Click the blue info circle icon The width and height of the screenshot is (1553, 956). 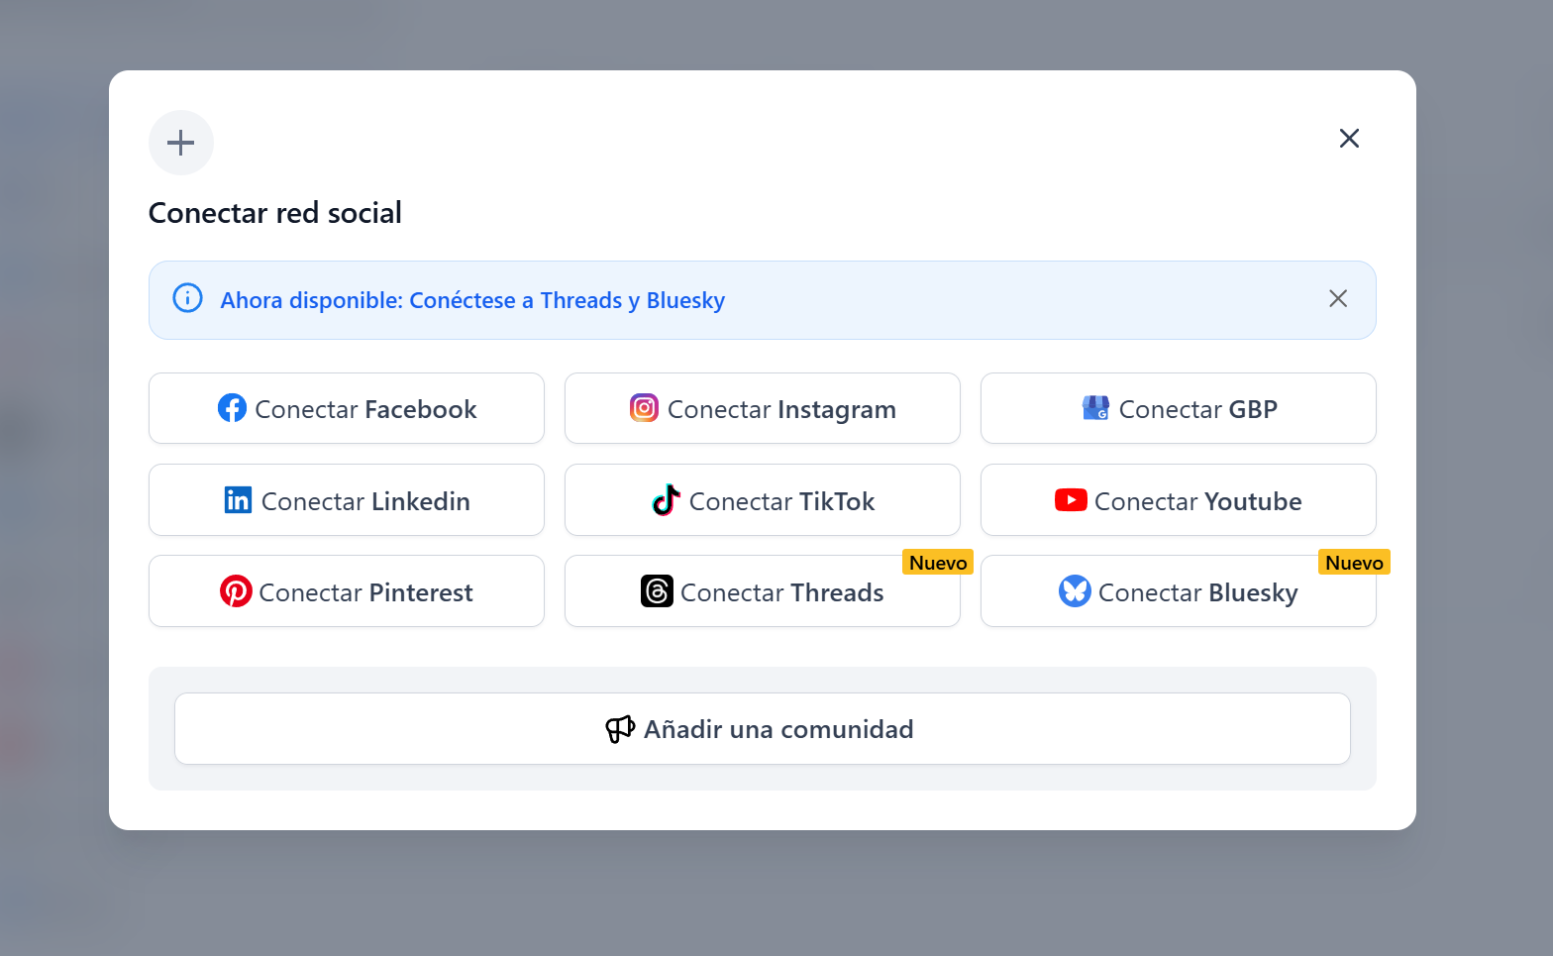coord(188,298)
